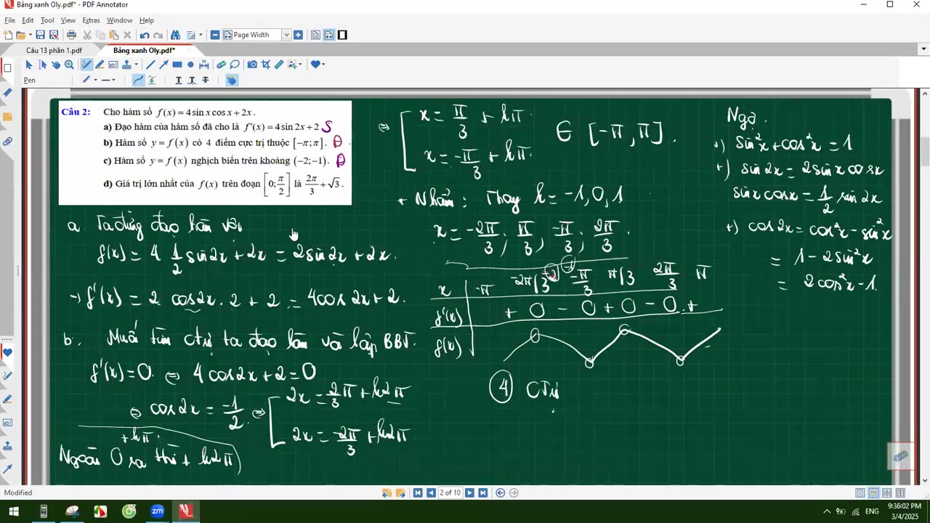Open the Tool menu
The image size is (930, 523).
pos(47,20)
